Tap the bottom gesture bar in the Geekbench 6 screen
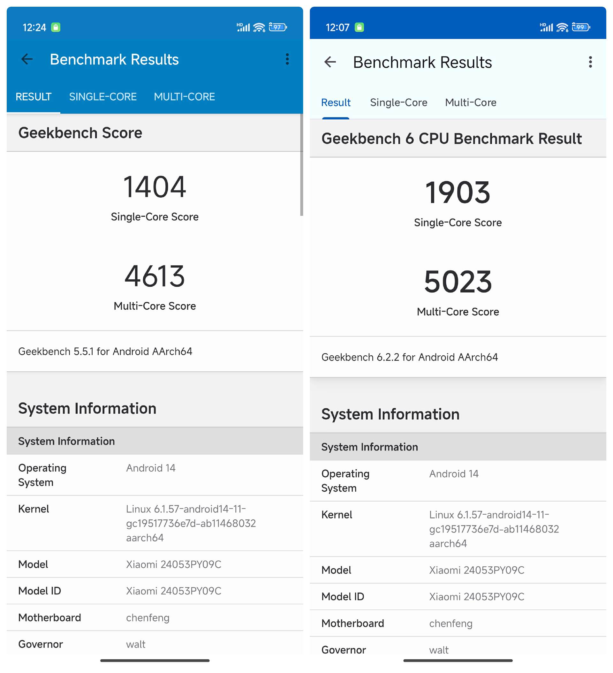The image size is (613, 673). point(458,660)
